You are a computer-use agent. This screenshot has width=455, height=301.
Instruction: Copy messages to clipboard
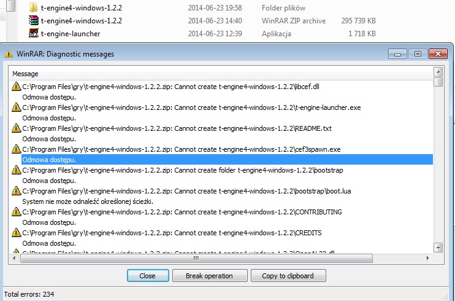(288, 275)
